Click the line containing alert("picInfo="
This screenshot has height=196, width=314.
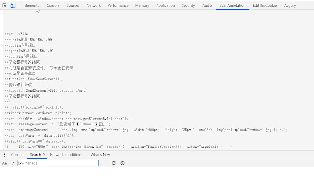coord(34,107)
